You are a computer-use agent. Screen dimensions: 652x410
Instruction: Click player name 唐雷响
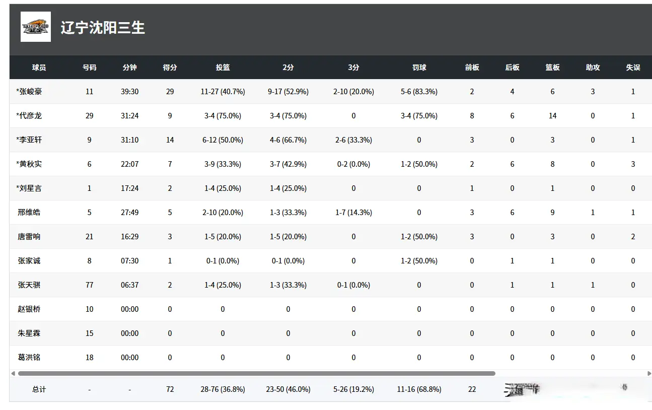[x=29, y=237]
